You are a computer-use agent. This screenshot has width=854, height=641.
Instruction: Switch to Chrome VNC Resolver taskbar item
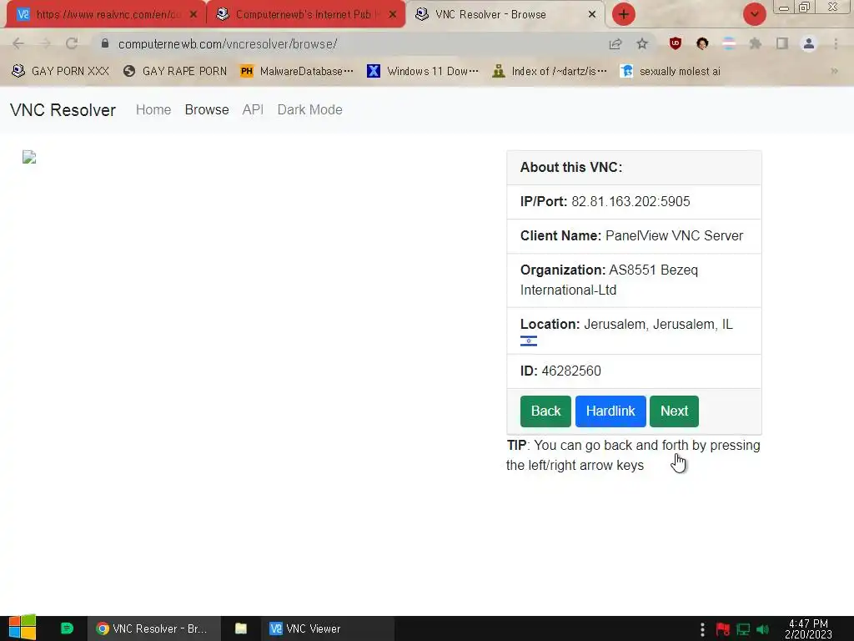pos(153,628)
